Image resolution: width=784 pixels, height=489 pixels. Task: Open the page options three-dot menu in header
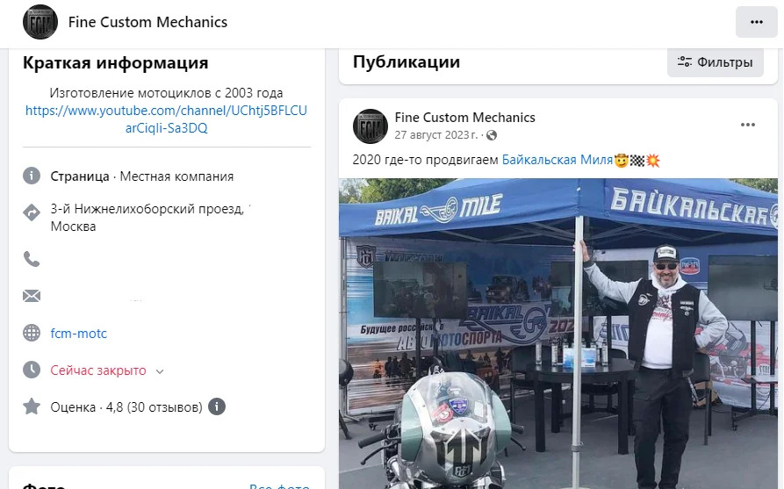click(x=756, y=22)
